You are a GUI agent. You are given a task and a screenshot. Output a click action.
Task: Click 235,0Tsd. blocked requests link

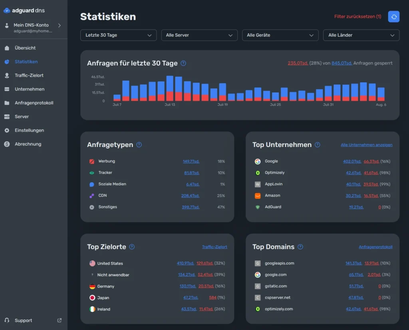tap(298, 64)
